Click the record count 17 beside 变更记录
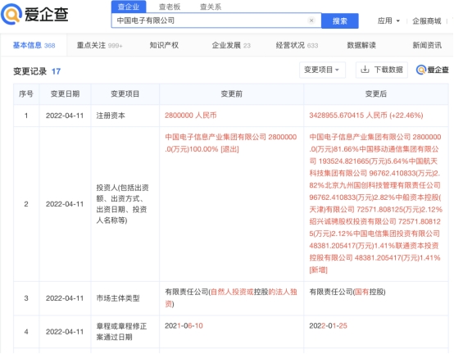 click(56, 71)
